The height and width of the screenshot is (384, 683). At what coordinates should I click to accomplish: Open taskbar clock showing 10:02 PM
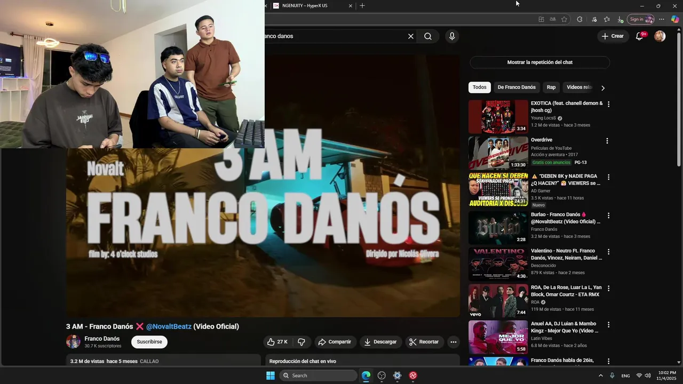click(x=667, y=375)
